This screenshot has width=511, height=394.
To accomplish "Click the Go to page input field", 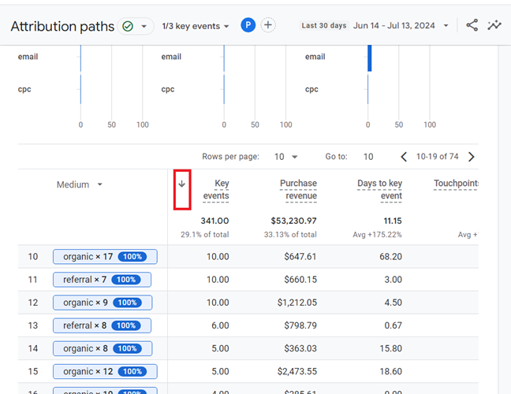I will (x=368, y=157).
